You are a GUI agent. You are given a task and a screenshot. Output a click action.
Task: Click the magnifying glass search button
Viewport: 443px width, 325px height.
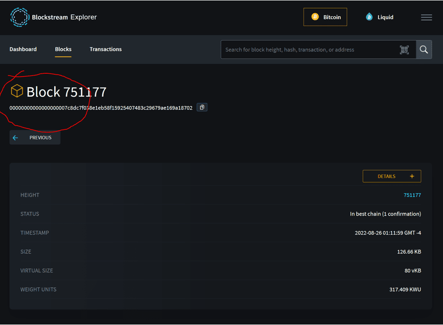424,49
